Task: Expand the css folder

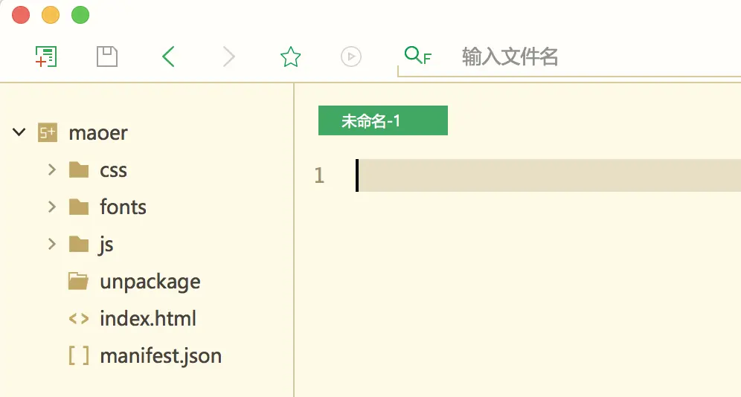Action: pyautogui.click(x=52, y=170)
